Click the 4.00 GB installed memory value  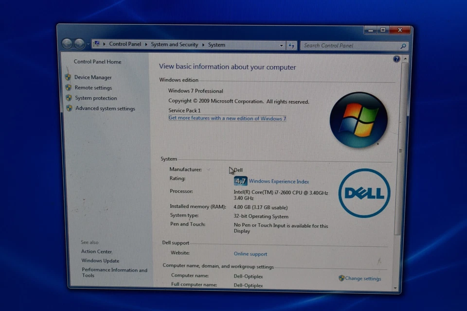261,207
